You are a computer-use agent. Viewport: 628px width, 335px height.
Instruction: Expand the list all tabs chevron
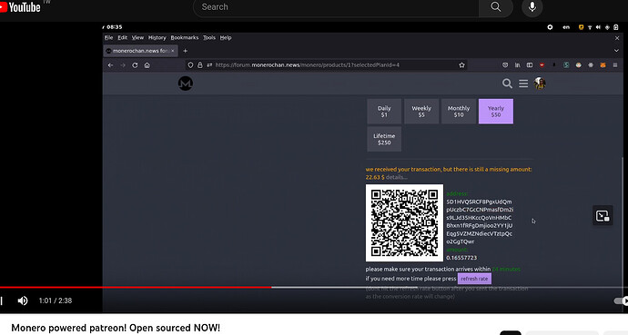coord(616,51)
